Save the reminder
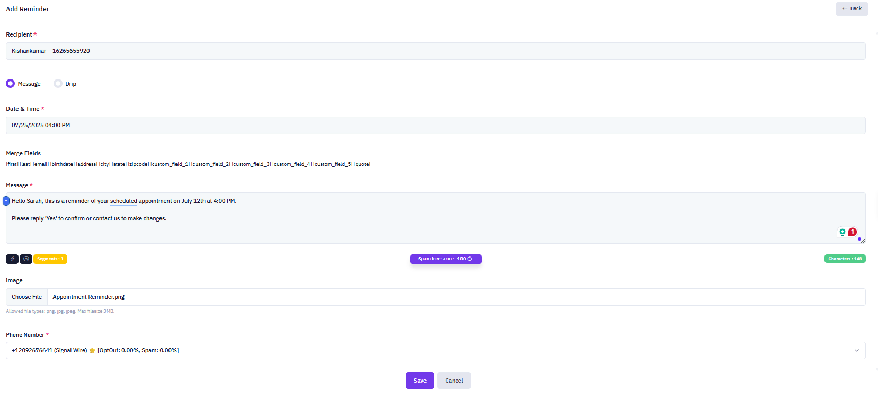The height and width of the screenshot is (398, 878). (x=420, y=381)
